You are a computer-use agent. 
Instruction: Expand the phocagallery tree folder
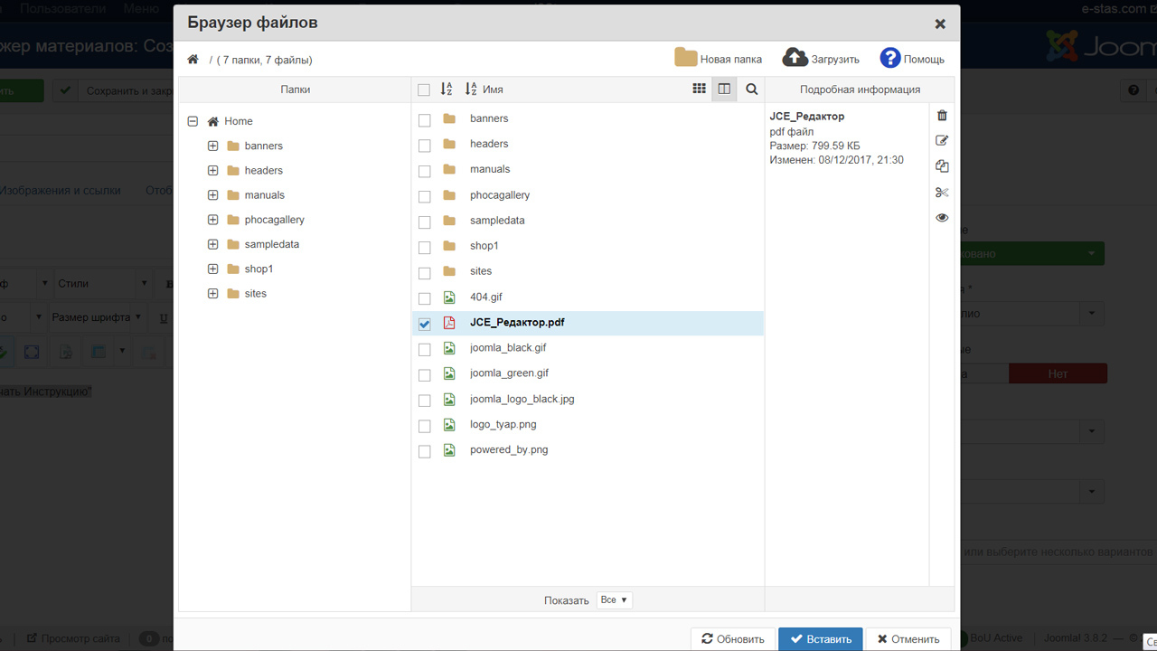(212, 220)
